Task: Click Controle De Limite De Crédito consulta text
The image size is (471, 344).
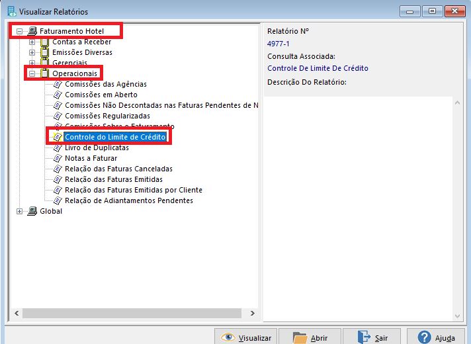Action: coord(318,68)
